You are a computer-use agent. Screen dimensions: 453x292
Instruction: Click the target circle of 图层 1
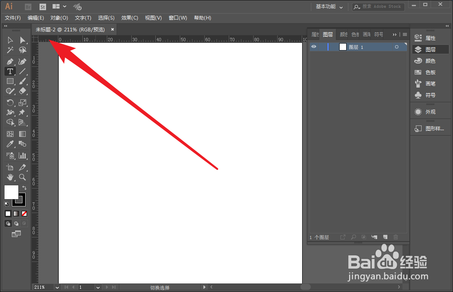coord(397,47)
